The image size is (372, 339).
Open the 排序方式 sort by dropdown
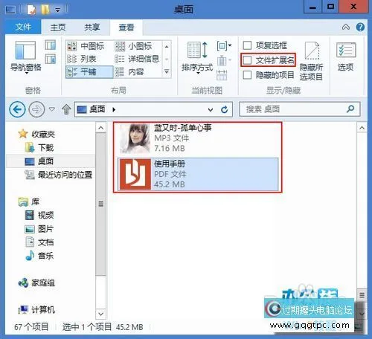click(x=197, y=57)
